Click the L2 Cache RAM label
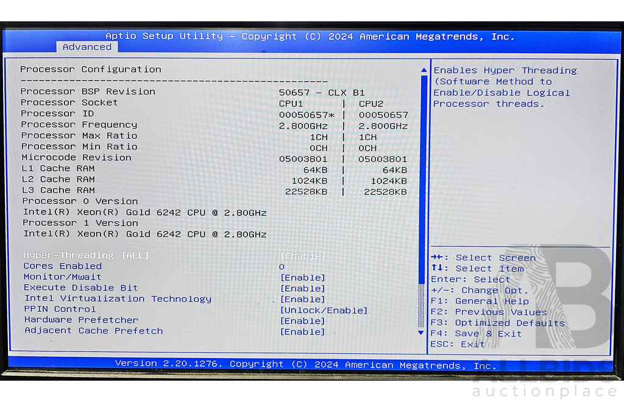This screenshot has width=624, height=402. click(58, 179)
